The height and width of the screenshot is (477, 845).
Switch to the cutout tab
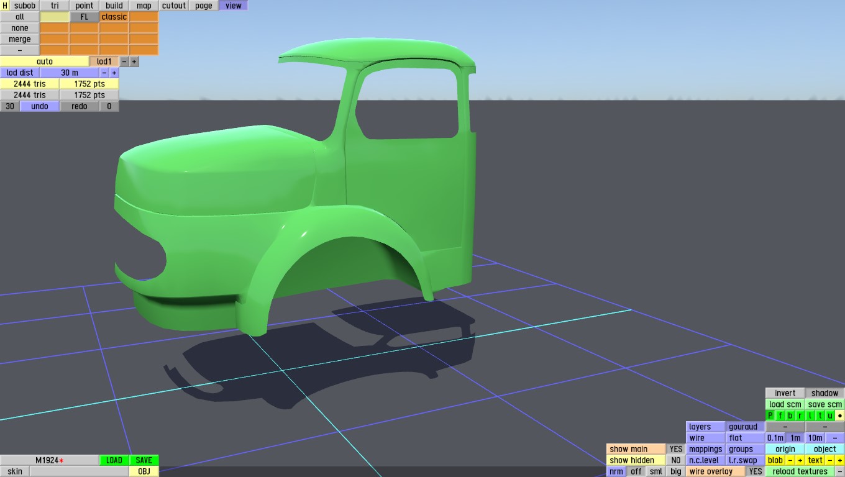(174, 6)
